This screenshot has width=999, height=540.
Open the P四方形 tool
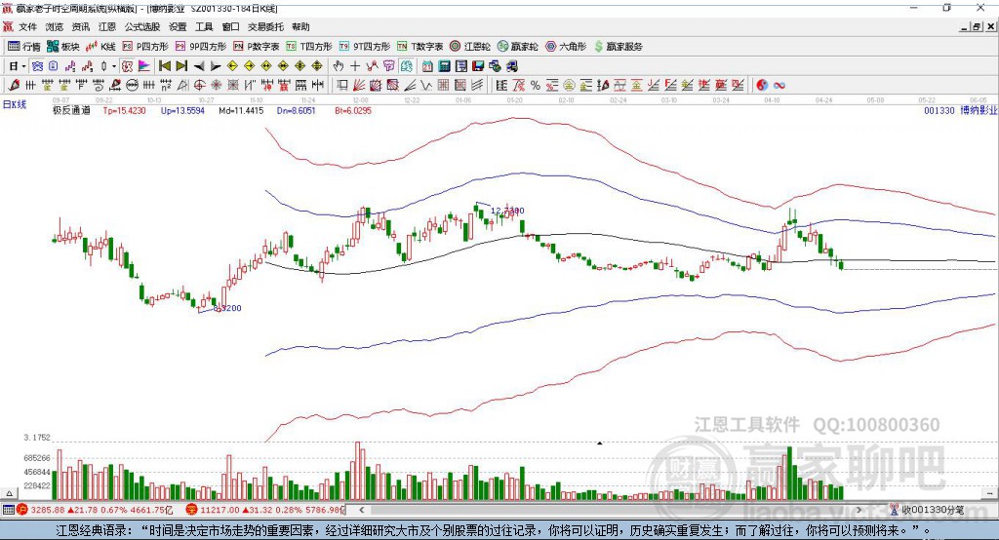coord(145,47)
